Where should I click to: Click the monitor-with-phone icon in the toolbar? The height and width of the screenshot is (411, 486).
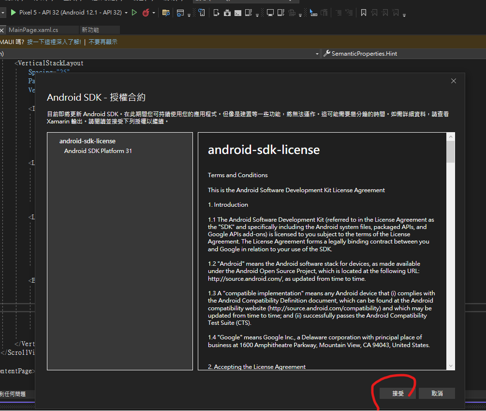(x=281, y=13)
